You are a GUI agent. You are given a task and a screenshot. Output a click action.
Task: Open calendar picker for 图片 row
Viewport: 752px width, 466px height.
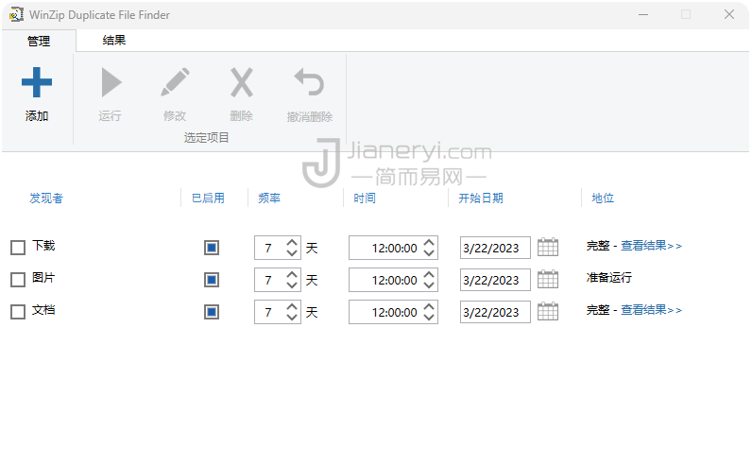(x=548, y=279)
